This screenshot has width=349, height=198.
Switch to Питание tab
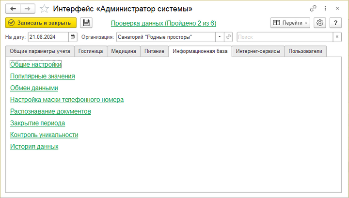[x=154, y=51]
